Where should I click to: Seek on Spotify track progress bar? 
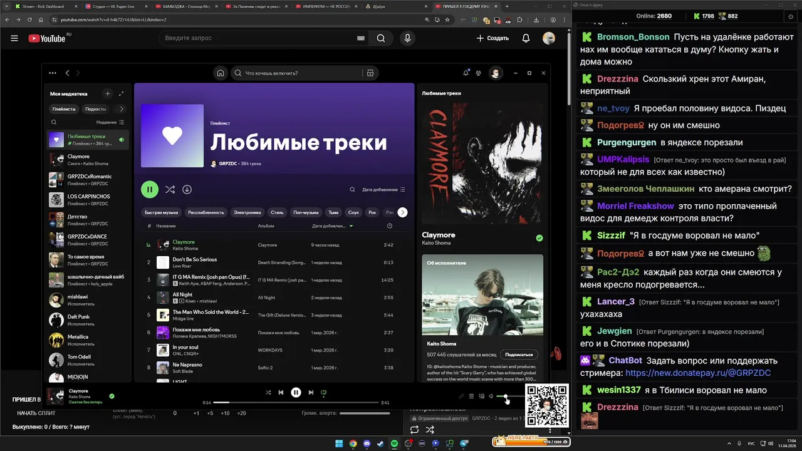click(x=296, y=402)
